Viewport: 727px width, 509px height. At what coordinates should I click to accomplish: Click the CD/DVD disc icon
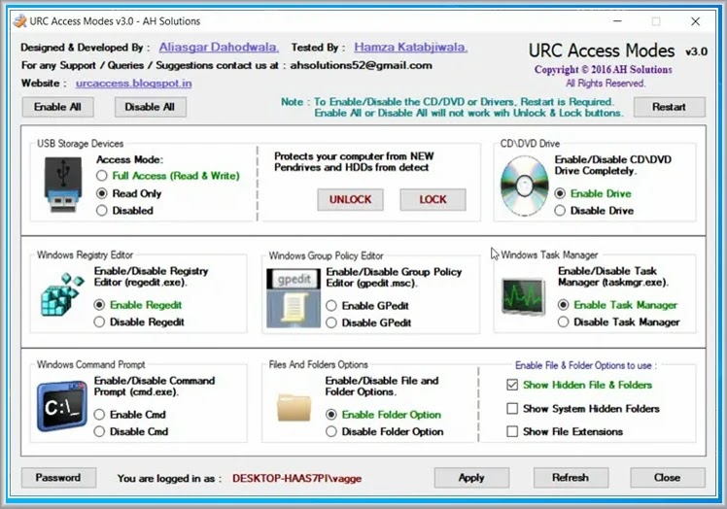(525, 186)
